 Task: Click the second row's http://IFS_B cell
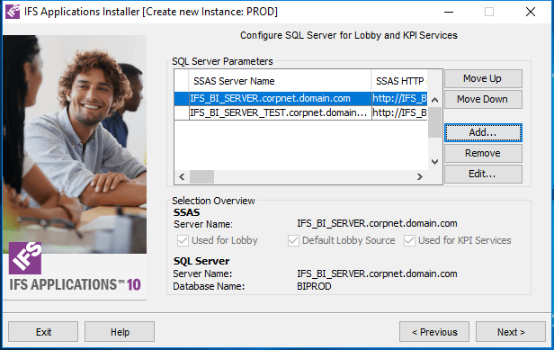tap(399, 112)
